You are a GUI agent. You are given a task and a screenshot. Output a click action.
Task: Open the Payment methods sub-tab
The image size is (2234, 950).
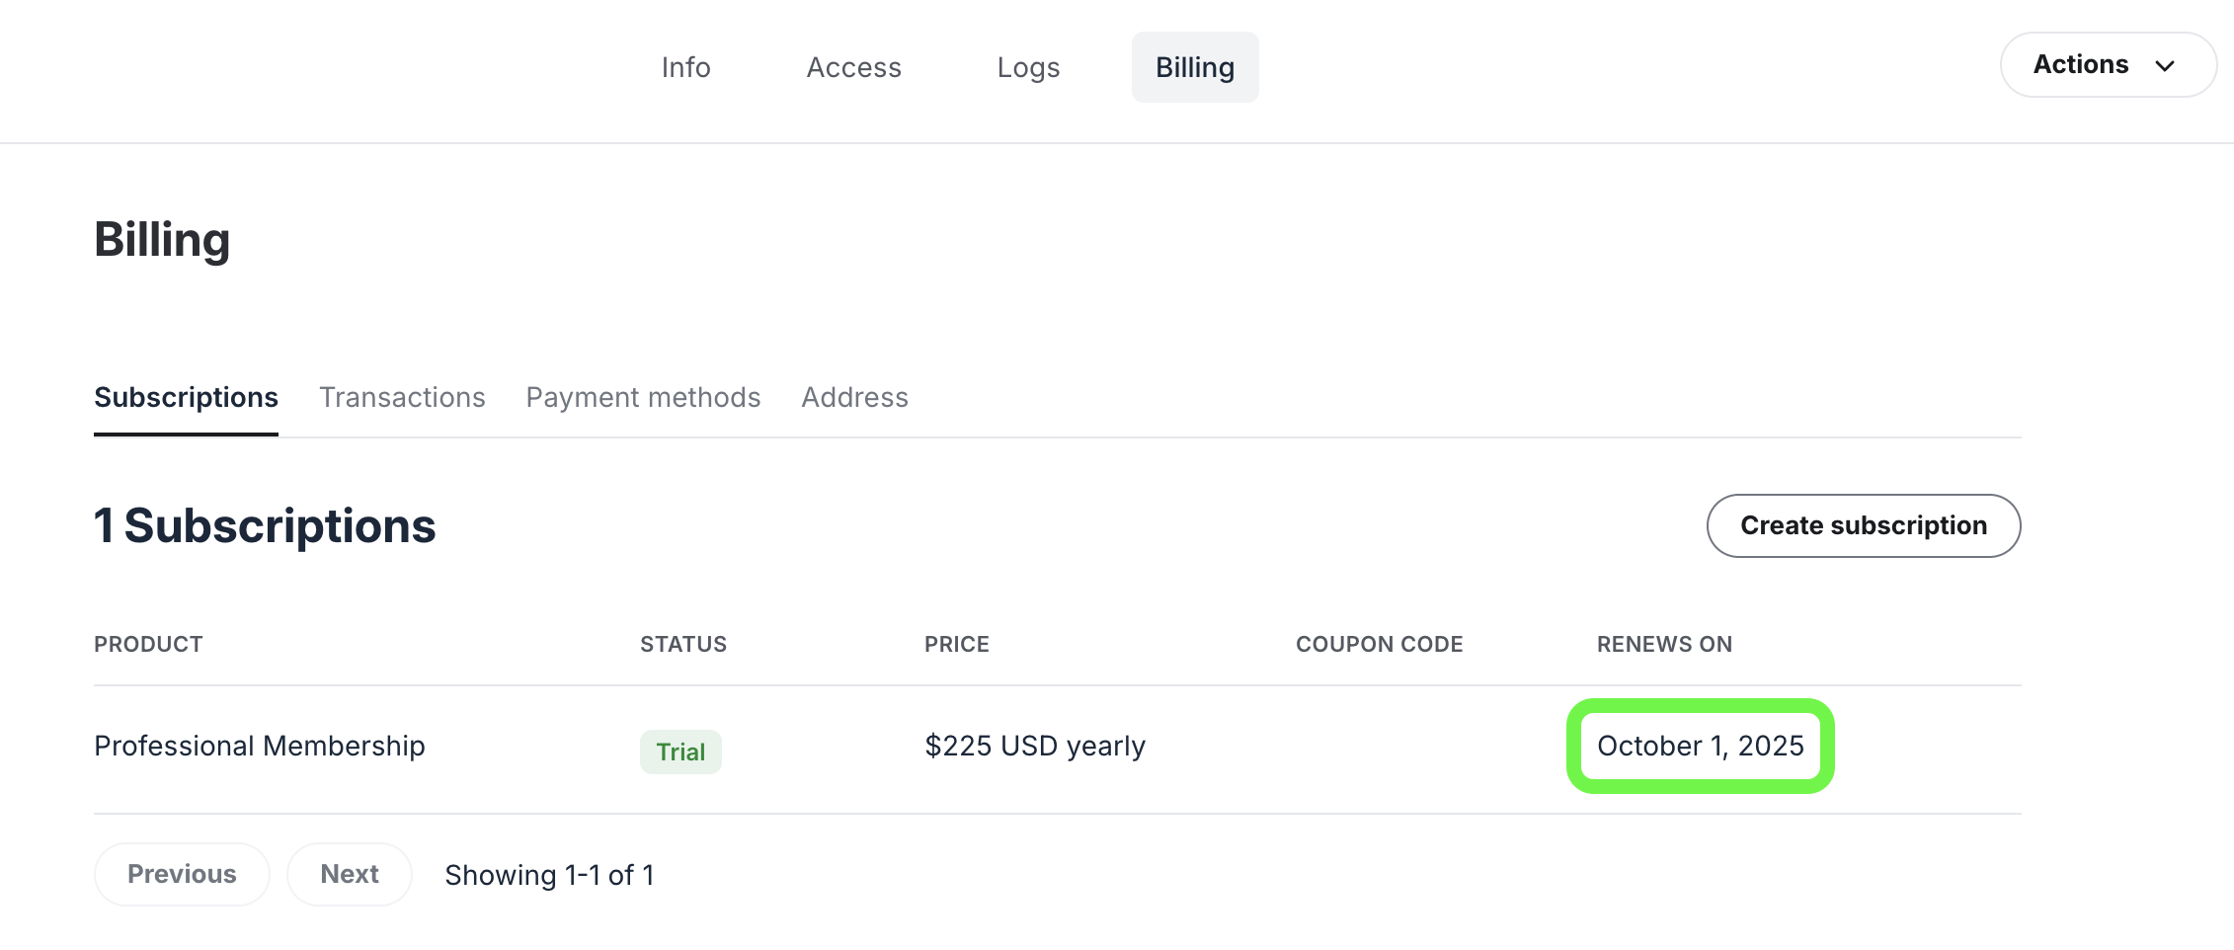pos(643,397)
